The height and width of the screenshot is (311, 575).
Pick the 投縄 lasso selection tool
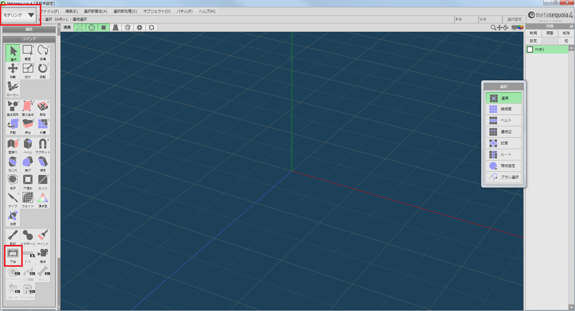click(x=43, y=53)
